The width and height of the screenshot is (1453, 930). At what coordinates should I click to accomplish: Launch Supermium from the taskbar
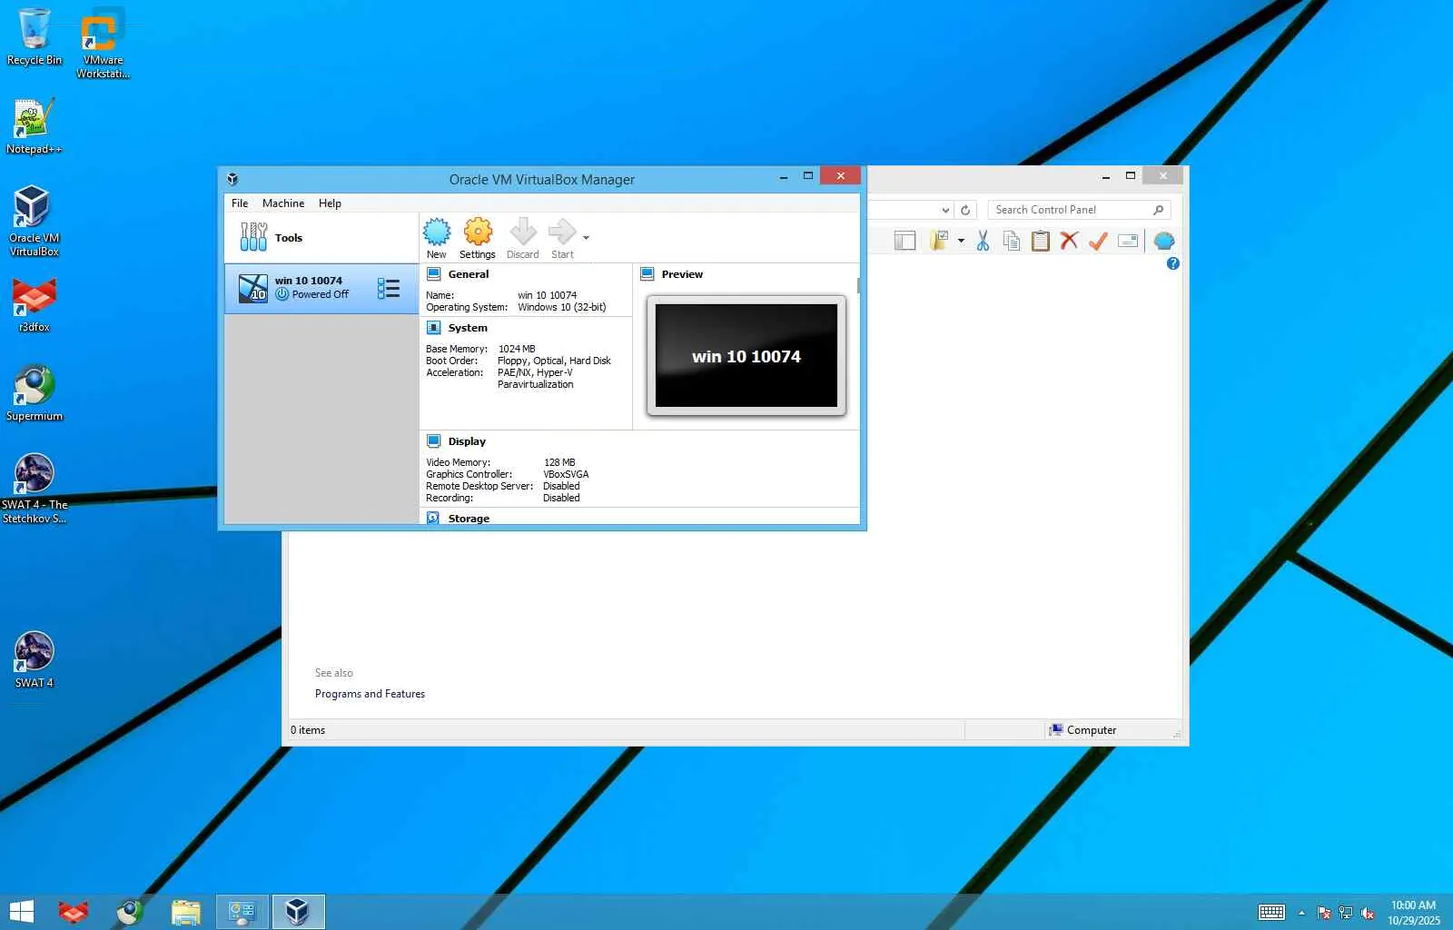pyautogui.click(x=130, y=912)
